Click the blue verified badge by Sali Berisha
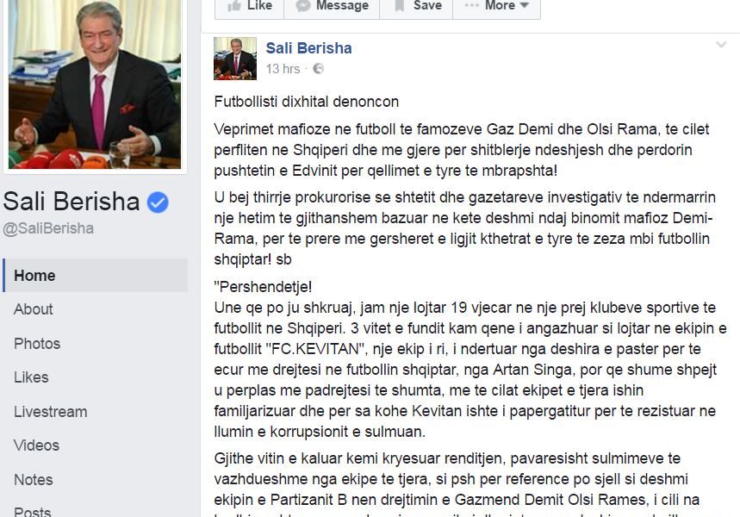This screenshot has width=740, height=517. point(158,202)
